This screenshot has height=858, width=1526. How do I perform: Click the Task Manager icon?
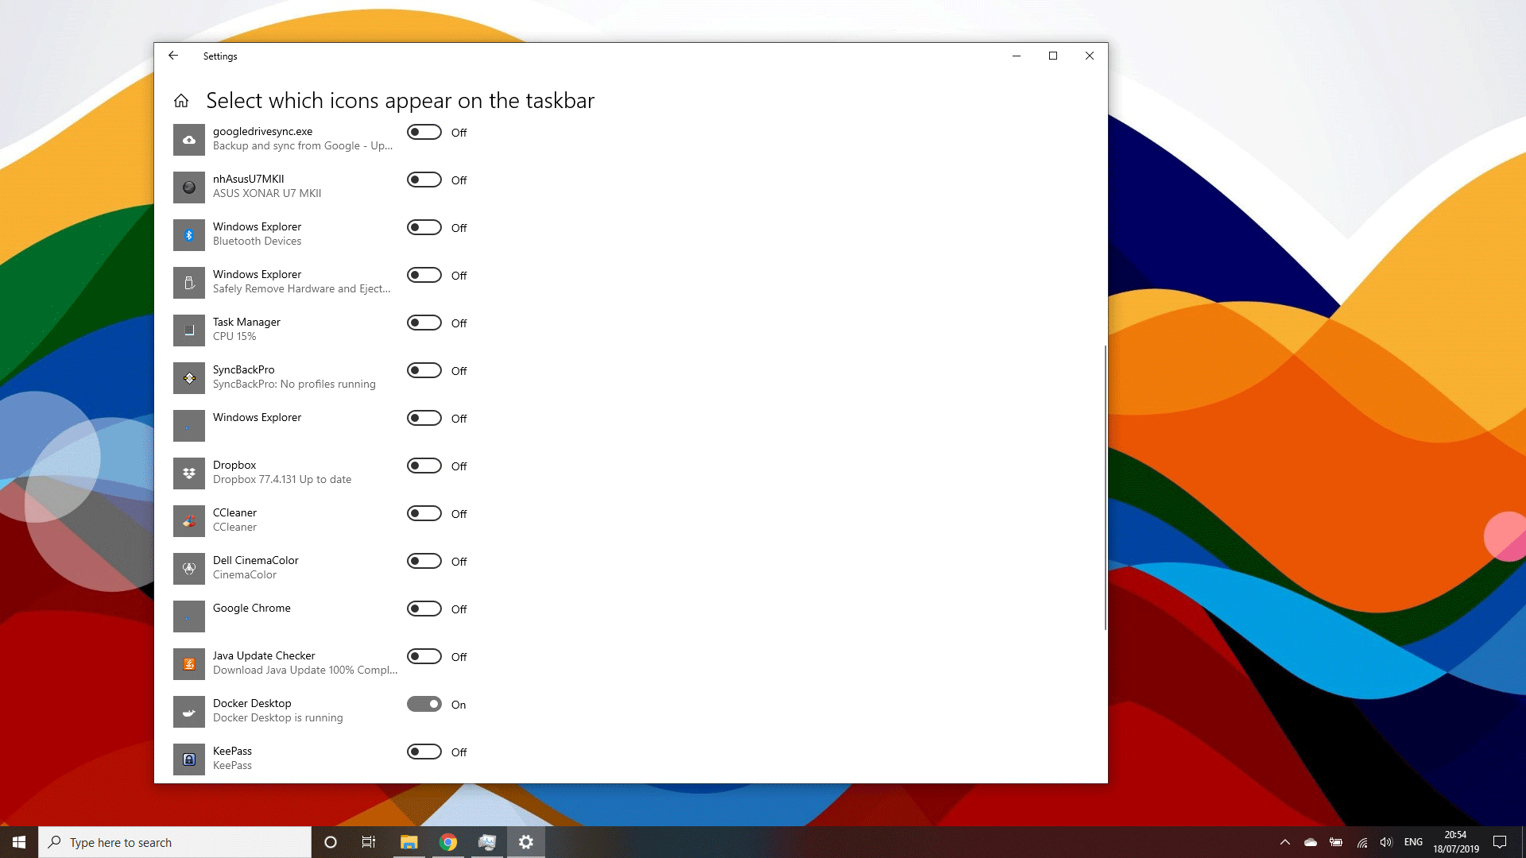tap(188, 330)
